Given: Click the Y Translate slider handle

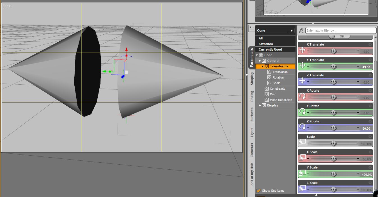Looking at the screenshot, I should pyautogui.click(x=333, y=66).
